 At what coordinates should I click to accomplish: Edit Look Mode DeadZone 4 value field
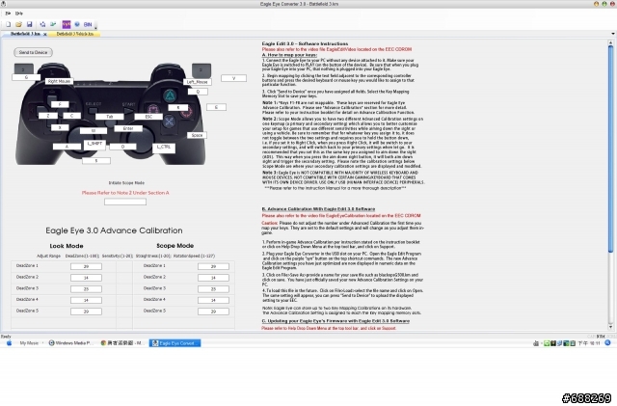[x=86, y=300]
